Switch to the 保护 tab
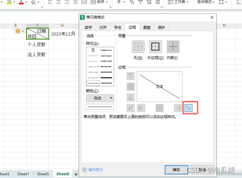The width and height of the screenshot is (242, 178). tap(161, 27)
